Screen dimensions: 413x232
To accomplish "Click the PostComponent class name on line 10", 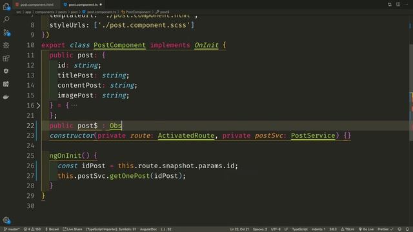I will pos(119,45).
